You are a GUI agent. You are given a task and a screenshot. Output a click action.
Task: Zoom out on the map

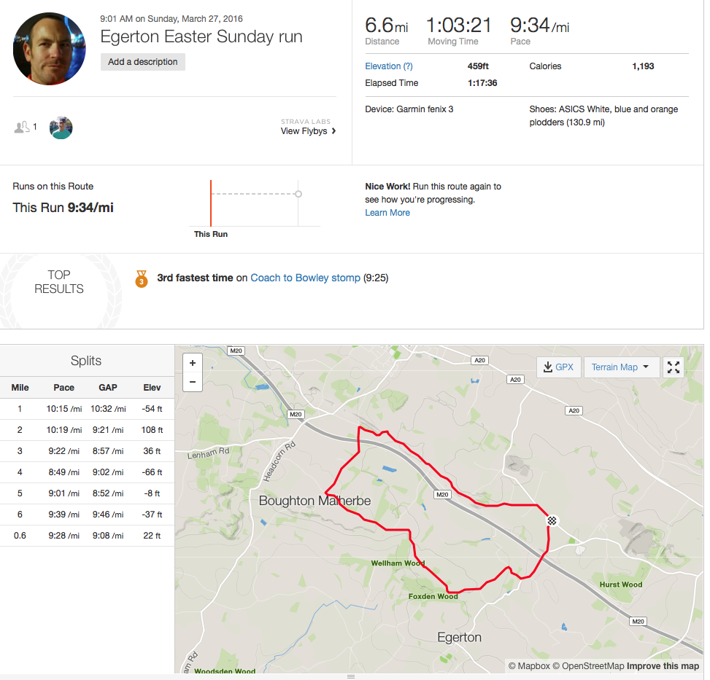pyautogui.click(x=192, y=381)
